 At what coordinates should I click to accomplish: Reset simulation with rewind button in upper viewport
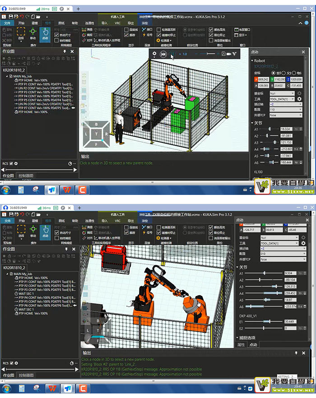(163, 54)
